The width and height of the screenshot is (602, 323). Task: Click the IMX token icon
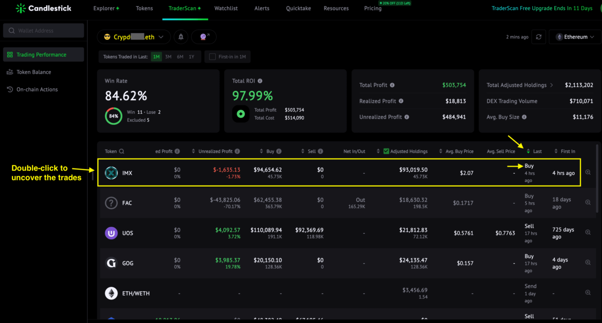(111, 173)
